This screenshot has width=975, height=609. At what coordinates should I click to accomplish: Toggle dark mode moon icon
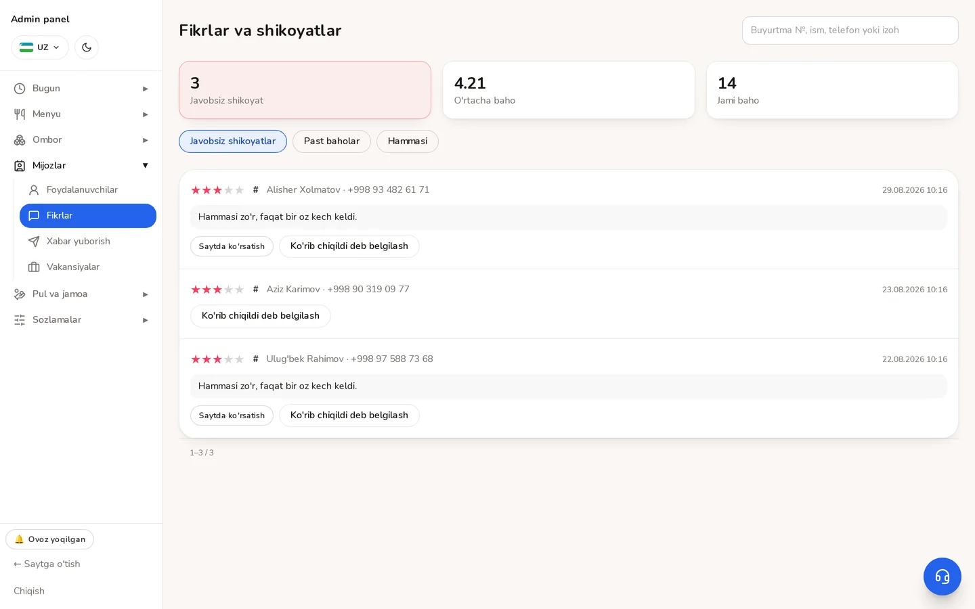(x=87, y=47)
